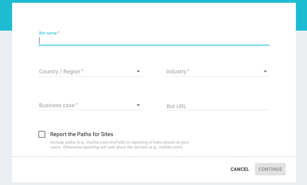307x185 pixels.
Task: Click the Industry required asterisk
Action: point(188,71)
